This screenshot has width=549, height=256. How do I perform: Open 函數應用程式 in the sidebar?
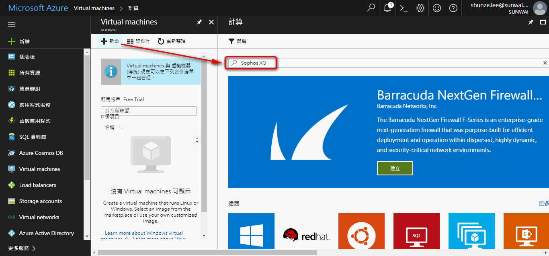(x=42, y=121)
